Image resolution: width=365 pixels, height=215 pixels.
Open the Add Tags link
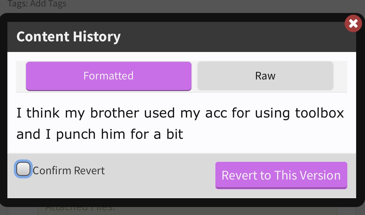tap(48, 4)
